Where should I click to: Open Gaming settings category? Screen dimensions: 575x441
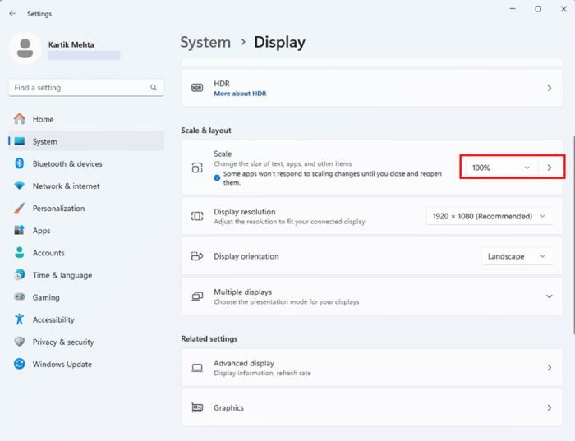86,297
